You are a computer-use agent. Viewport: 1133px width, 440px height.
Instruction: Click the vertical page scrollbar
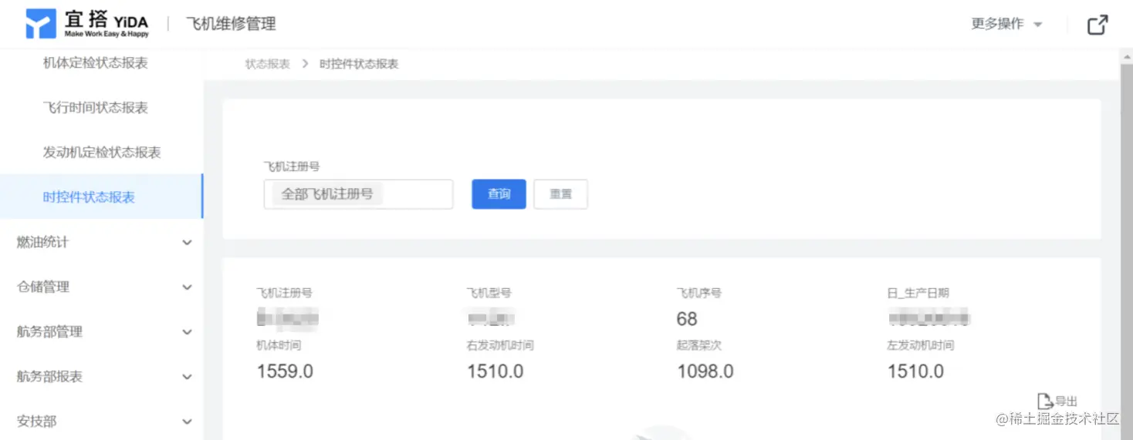1126,245
